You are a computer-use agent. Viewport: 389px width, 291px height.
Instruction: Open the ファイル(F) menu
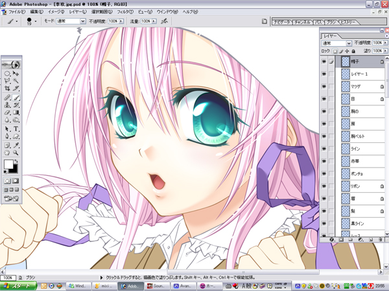pyautogui.click(x=17, y=12)
